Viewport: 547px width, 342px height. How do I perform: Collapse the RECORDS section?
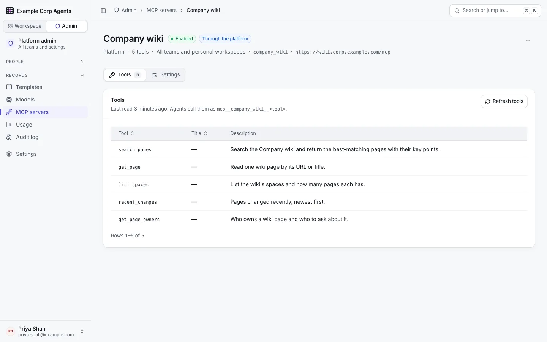coord(45,75)
